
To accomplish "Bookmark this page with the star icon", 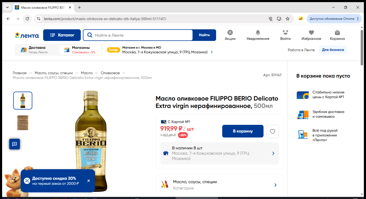I will pyautogui.click(x=288, y=19).
